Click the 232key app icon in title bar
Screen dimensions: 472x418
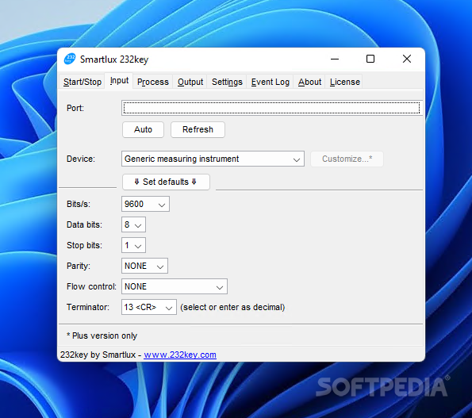[x=70, y=59]
